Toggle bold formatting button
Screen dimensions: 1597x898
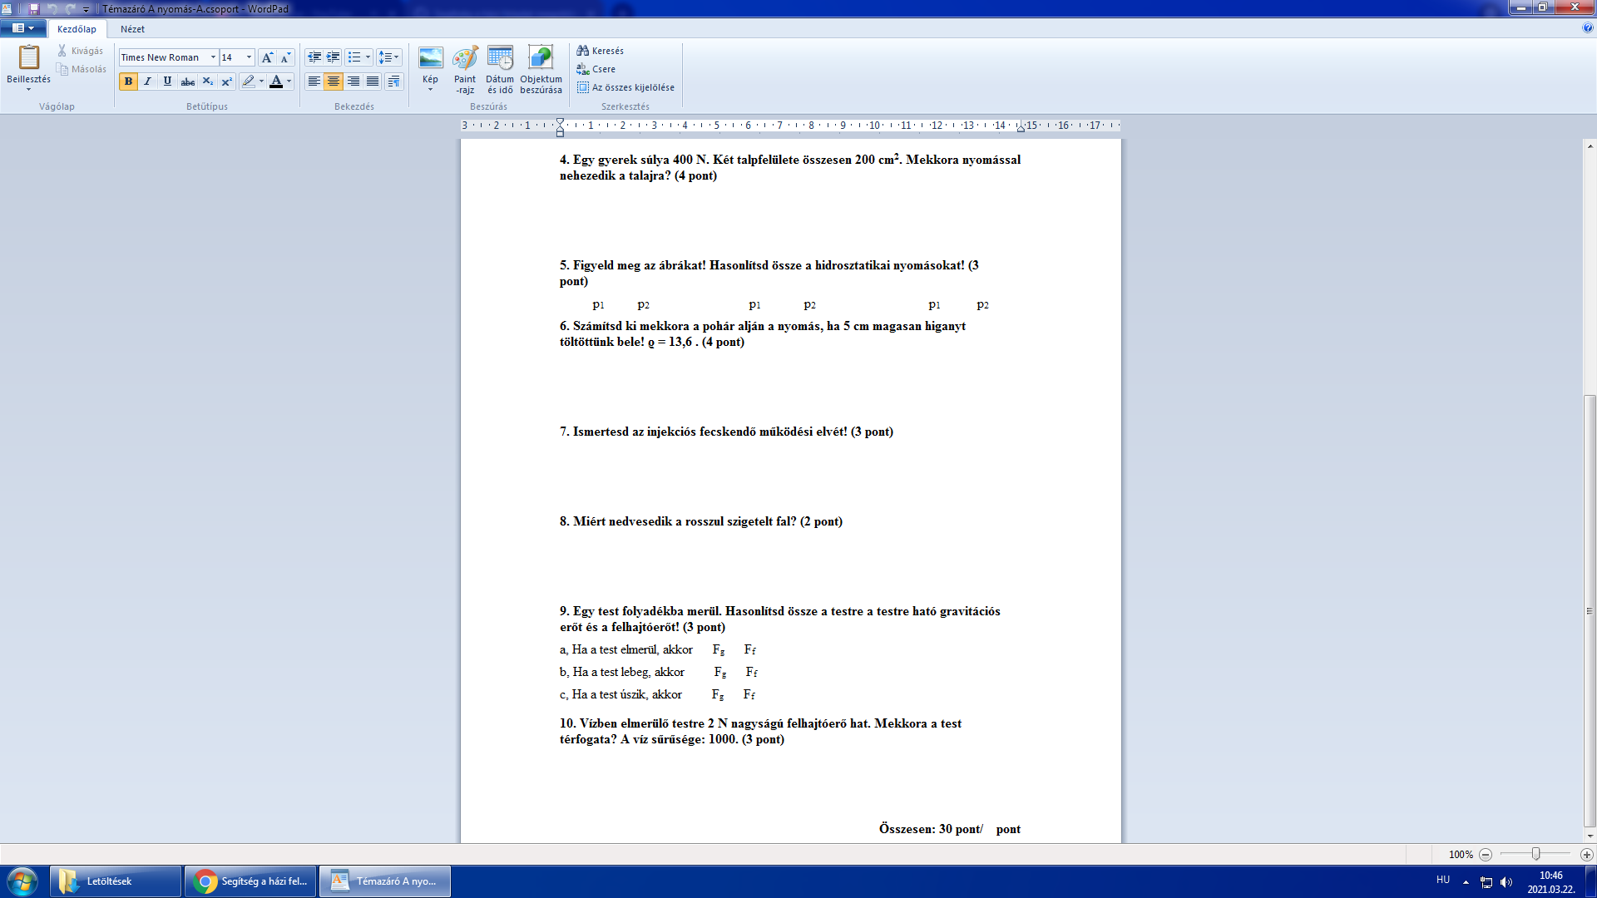tap(128, 81)
